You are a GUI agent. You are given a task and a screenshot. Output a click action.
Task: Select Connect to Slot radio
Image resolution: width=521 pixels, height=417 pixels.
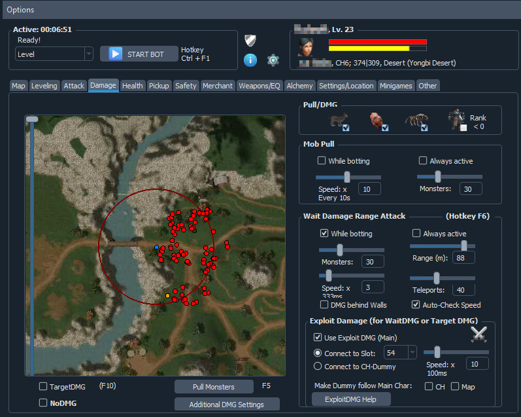[x=318, y=353]
